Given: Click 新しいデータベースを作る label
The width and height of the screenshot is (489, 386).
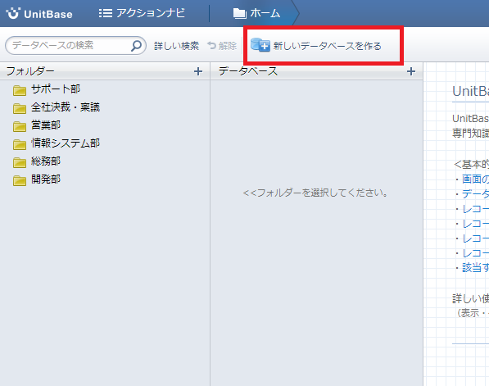Looking at the screenshot, I should click(327, 46).
